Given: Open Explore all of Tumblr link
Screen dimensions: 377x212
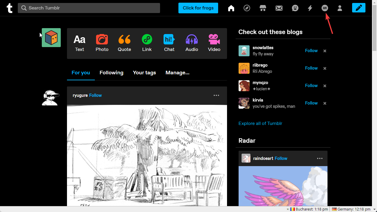Looking at the screenshot, I should [x=260, y=123].
